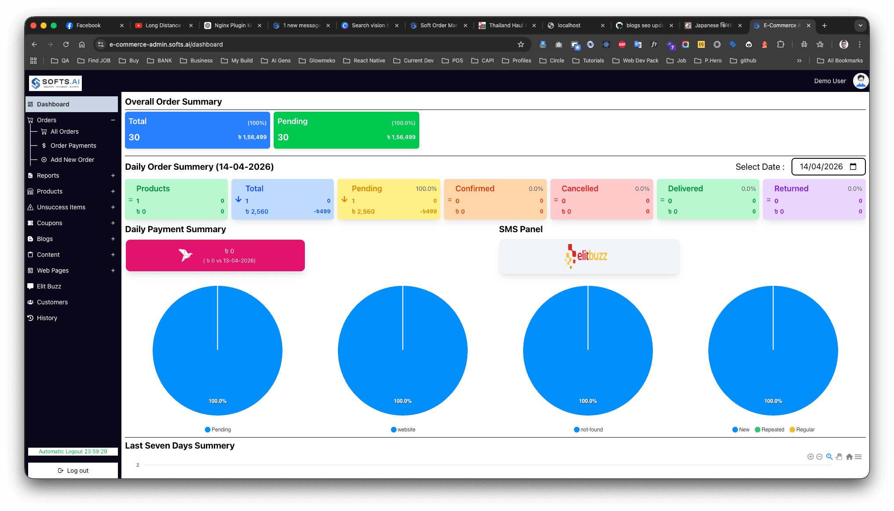Open the elitbuzz SMS panel card

[x=589, y=256]
